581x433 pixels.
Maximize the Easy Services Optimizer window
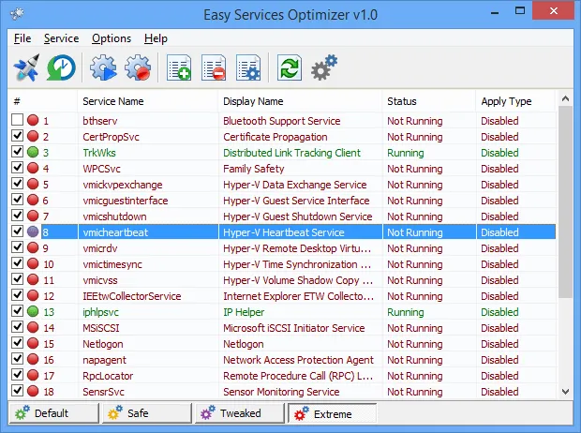pyautogui.click(x=520, y=10)
